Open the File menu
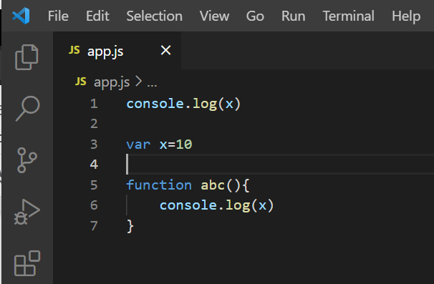 [58, 16]
